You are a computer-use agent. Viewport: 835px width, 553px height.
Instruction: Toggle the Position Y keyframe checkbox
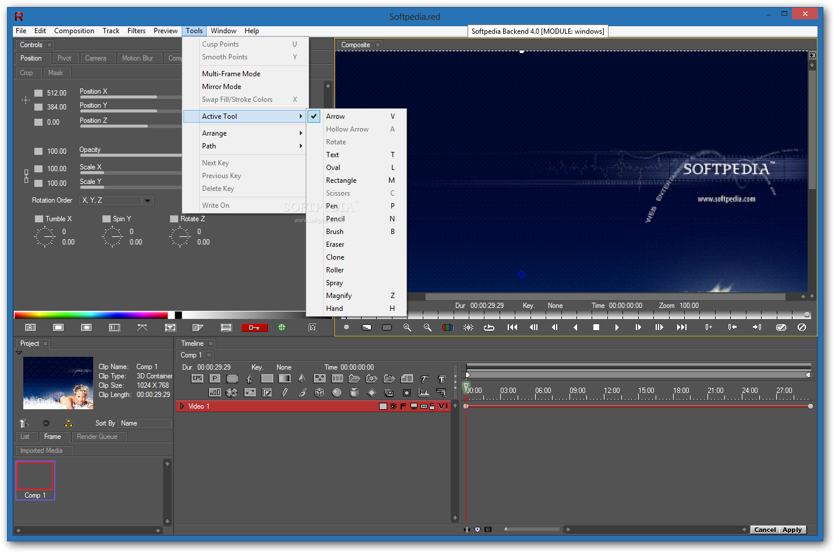38,107
